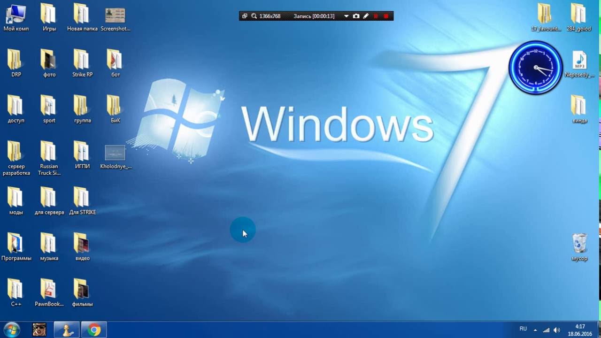The width and height of the screenshot is (601, 338).
Task: Select the PawnBook PDF file
Action: coord(49,293)
